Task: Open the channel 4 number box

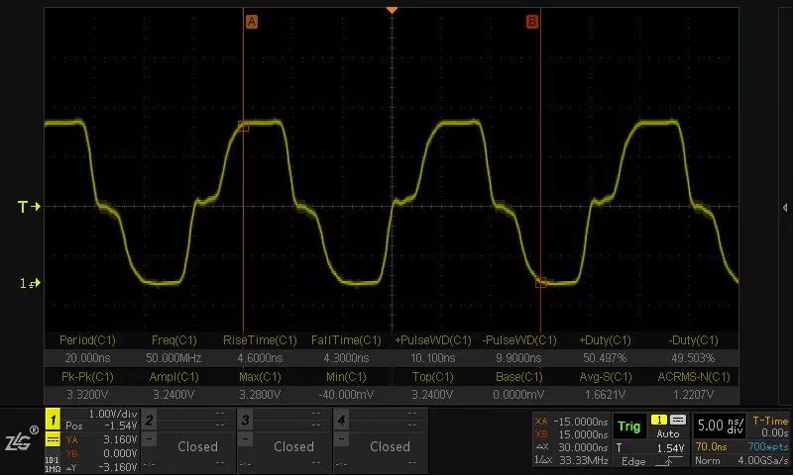Action: point(342,420)
